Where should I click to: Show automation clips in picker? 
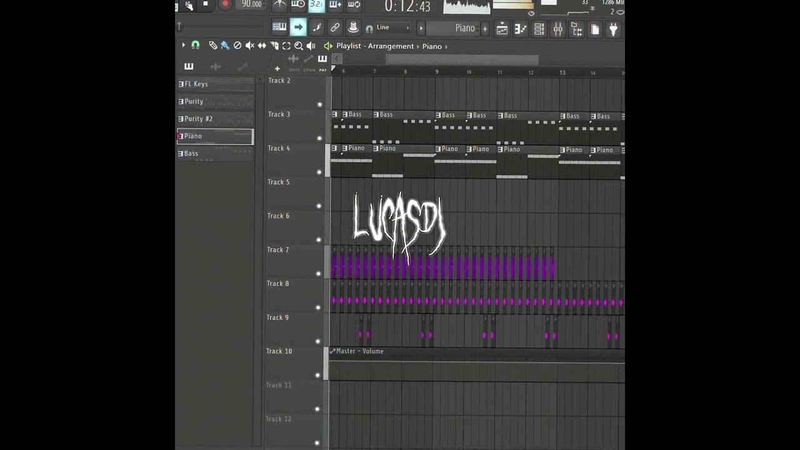[242, 66]
